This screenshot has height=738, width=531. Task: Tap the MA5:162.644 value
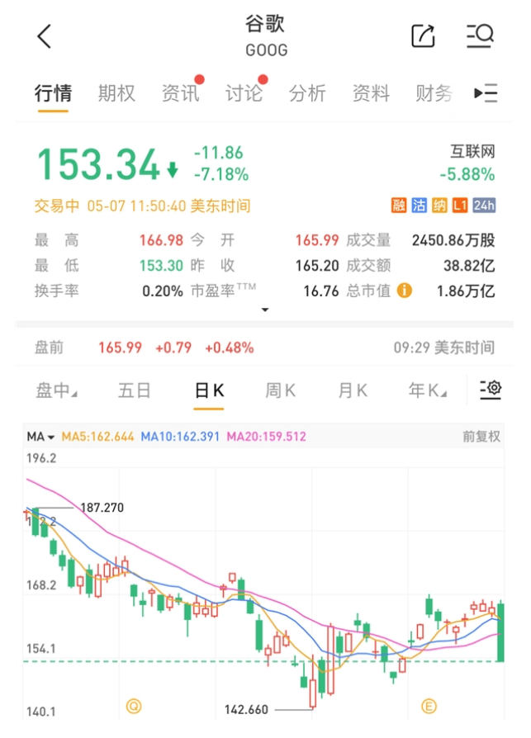pyautogui.click(x=98, y=437)
